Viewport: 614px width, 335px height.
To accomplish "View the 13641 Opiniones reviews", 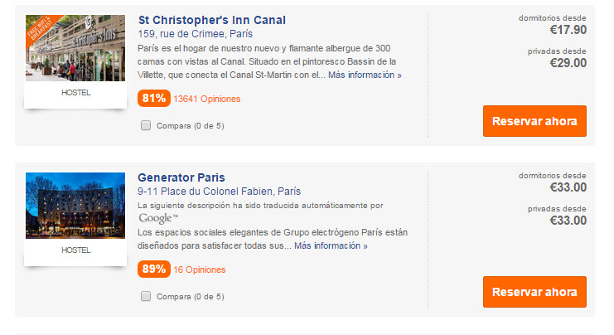I will click(207, 99).
